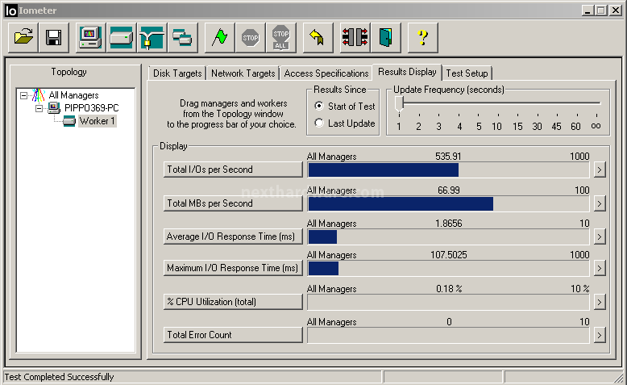Screen dimensions: 627x385
Task: Click Total MBs per Second progress bar
Action: coord(448,203)
